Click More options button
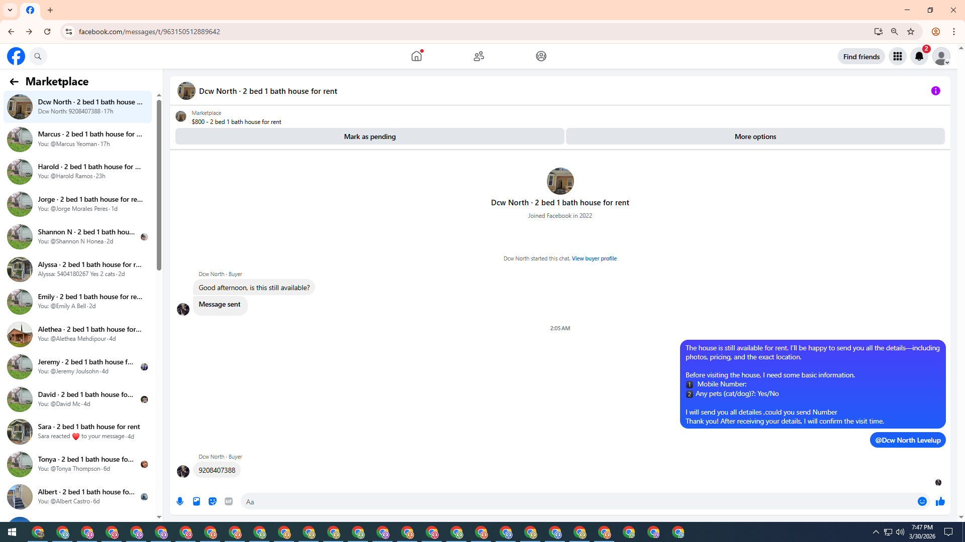965x542 pixels. tap(755, 137)
